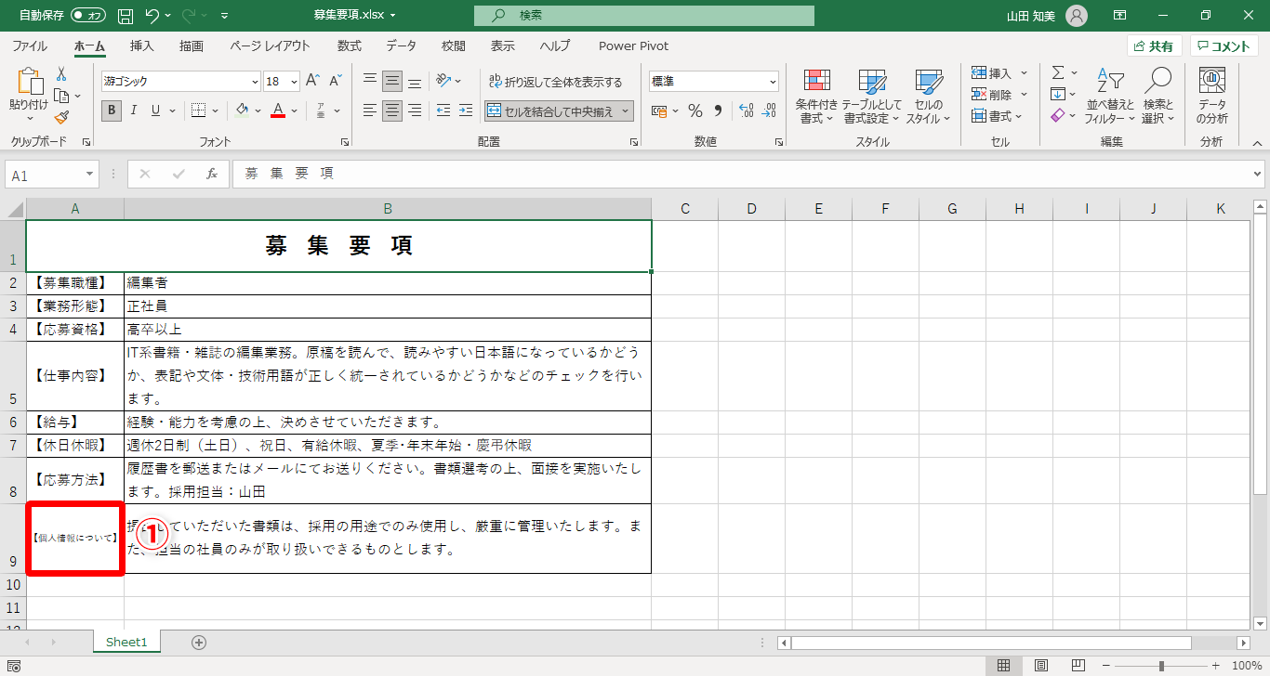The width and height of the screenshot is (1270, 676).
Task: Open 条件付き書式 conditional formatting
Action: point(817,97)
